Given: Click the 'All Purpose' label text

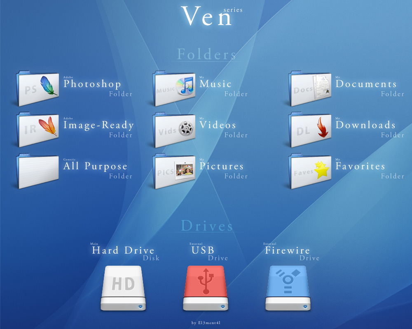Looking at the screenshot, I should tap(96, 166).
